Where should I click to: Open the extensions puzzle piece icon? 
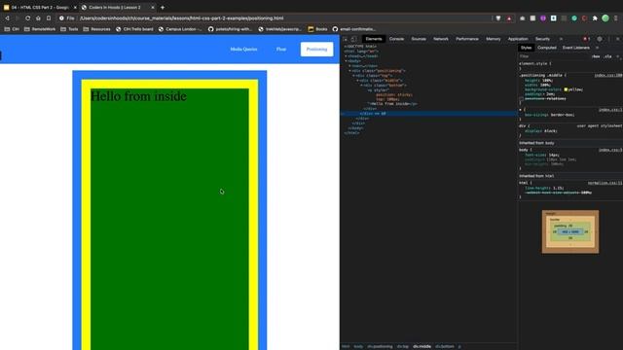[x=595, y=18]
